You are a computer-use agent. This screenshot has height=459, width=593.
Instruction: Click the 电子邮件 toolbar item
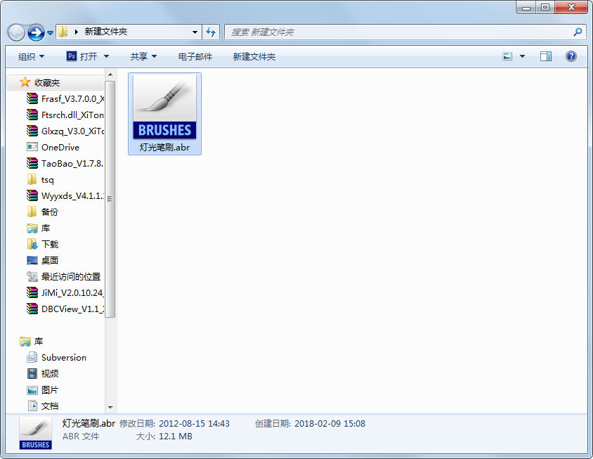point(195,56)
